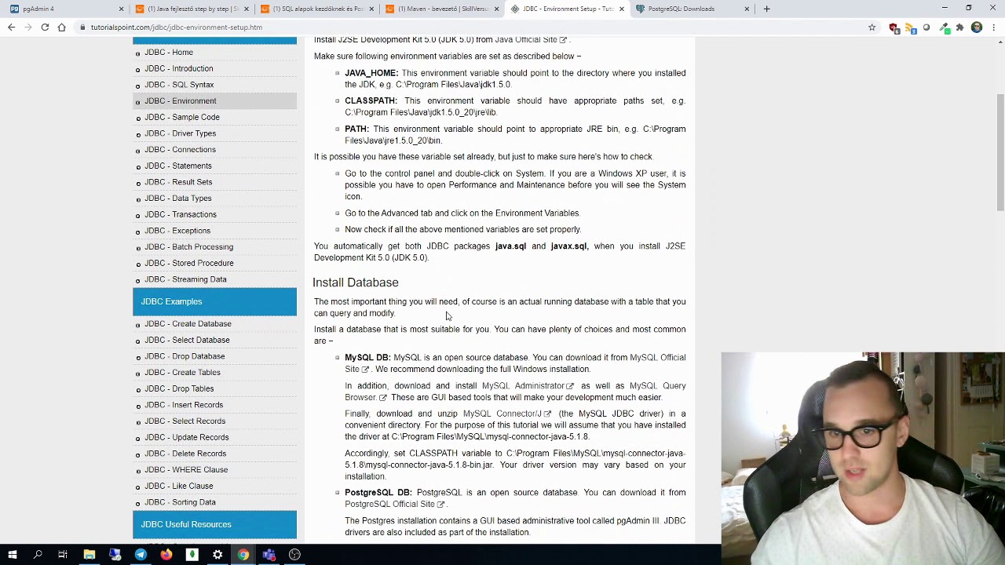Viewport: 1005px width, 565px height.
Task: Open Microsoft Teams from the taskbar
Action: coord(269,555)
